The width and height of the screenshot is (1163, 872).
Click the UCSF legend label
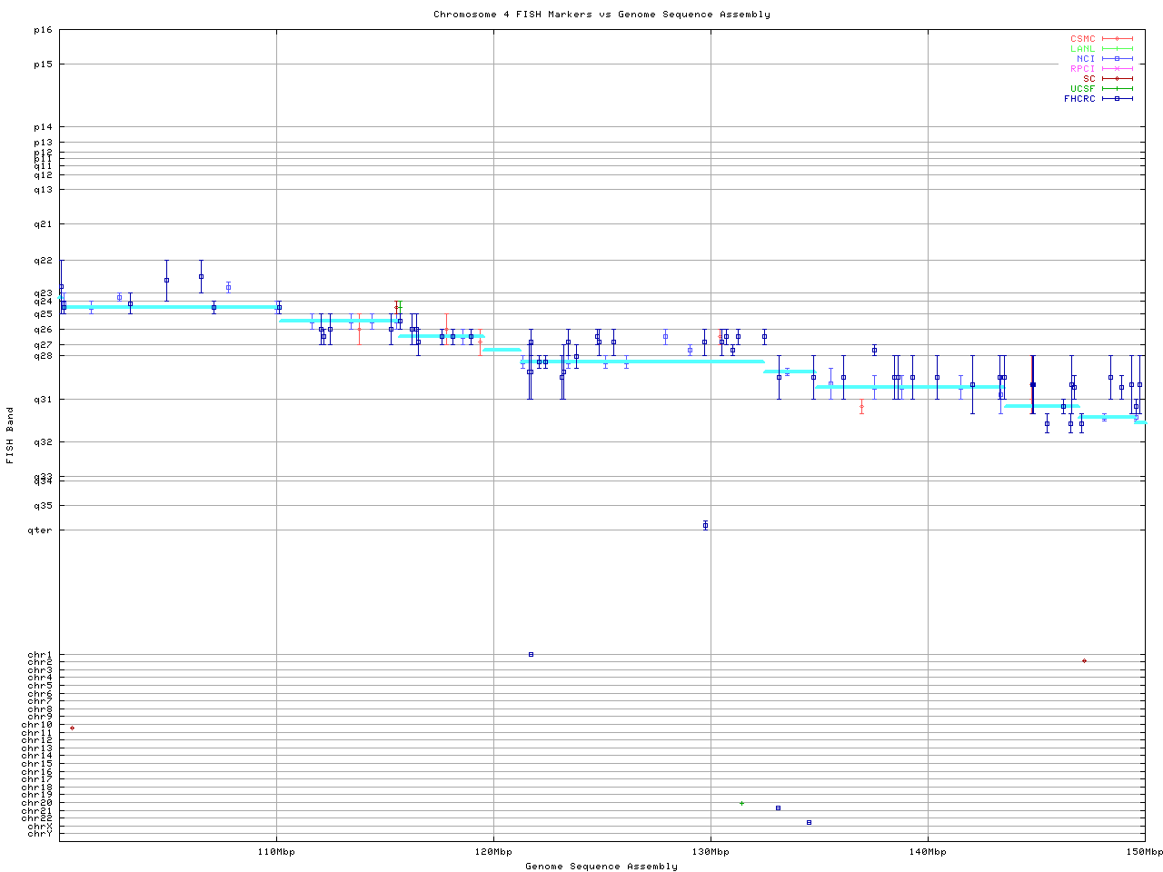pyautogui.click(x=1082, y=88)
